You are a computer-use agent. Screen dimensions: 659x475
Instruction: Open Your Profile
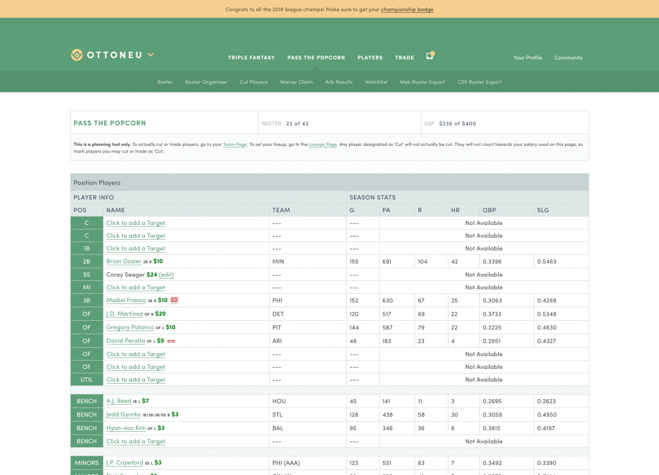point(528,57)
